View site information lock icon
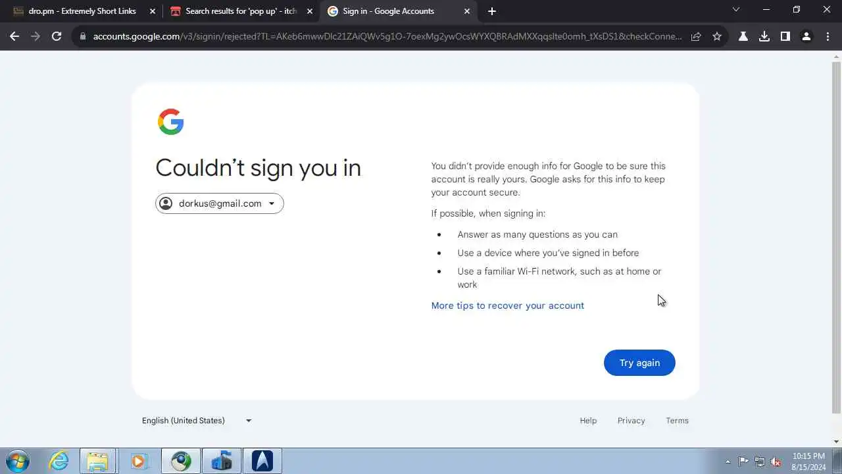Viewport: 842px width, 474px height. pos(82,36)
